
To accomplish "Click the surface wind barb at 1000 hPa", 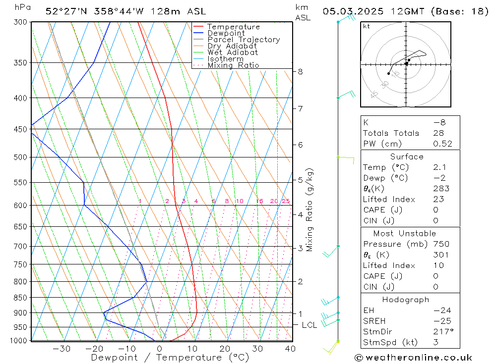I will [331, 347].
